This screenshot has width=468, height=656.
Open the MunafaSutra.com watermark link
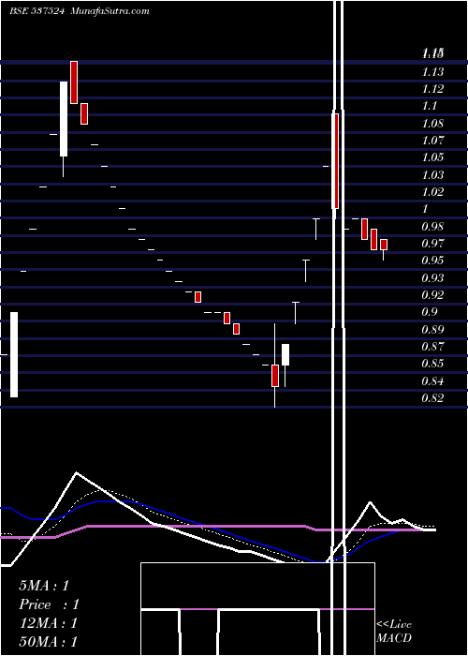pos(110,11)
